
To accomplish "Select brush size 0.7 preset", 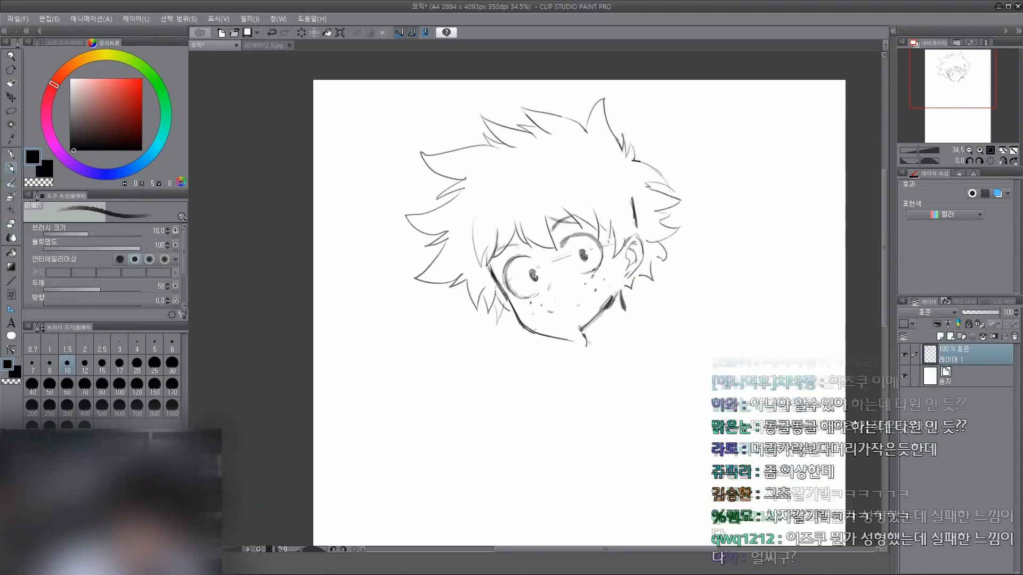I will (33, 345).
